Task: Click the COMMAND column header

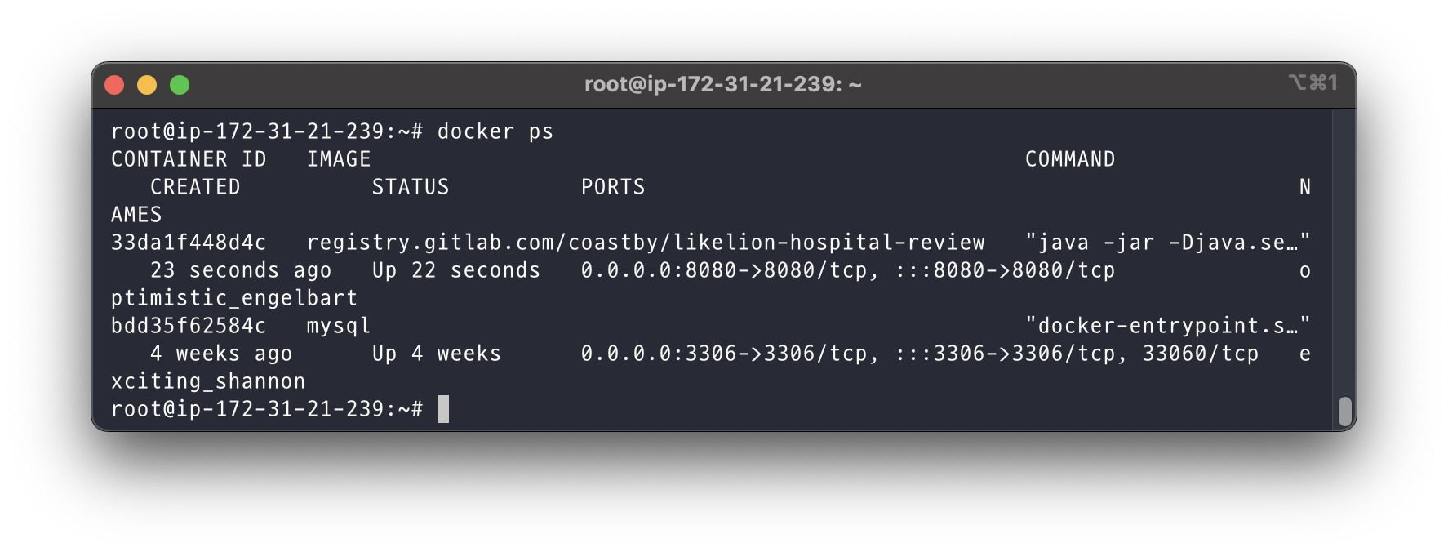Action: [1069, 159]
